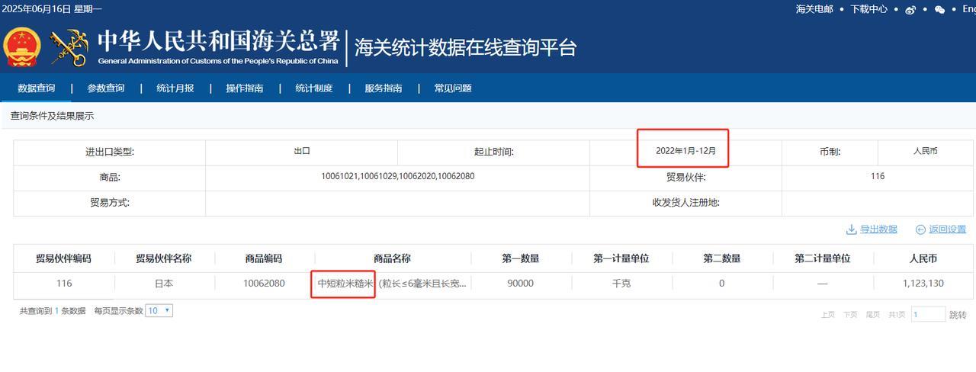The width and height of the screenshot is (976, 372).
Task: Click the 出口 import-export type value
Action: [x=302, y=151]
